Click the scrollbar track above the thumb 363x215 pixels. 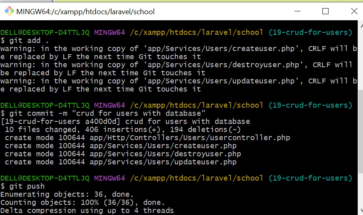pos(361,60)
